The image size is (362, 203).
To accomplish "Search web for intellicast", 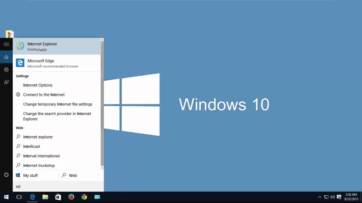I will (x=57, y=147).
